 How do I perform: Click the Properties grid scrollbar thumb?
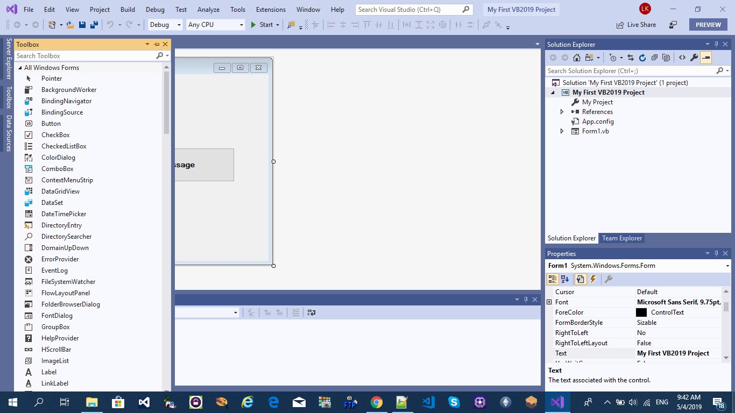(x=726, y=307)
